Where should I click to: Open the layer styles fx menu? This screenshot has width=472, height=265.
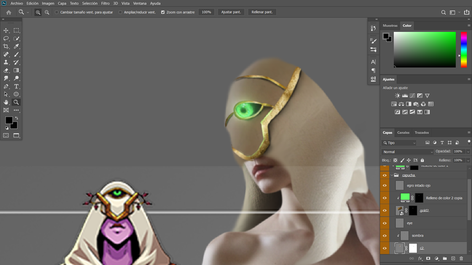[x=420, y=258]
